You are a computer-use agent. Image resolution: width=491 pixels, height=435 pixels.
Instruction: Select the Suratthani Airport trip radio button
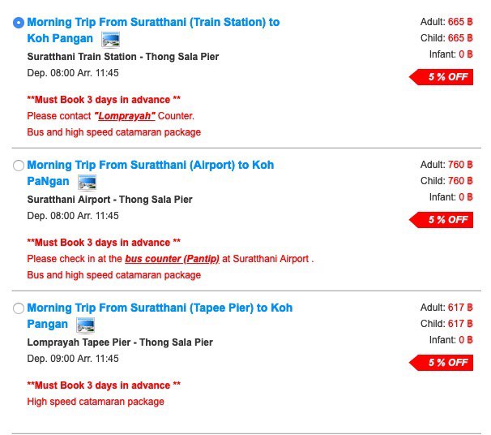19,166
